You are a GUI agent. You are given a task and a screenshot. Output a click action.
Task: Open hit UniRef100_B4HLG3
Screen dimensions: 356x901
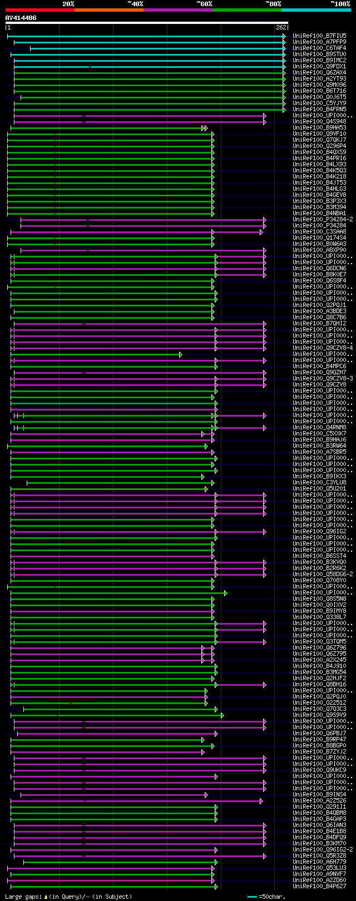click(319, 189)
